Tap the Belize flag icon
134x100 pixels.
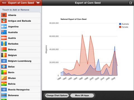tap(4, 67)
